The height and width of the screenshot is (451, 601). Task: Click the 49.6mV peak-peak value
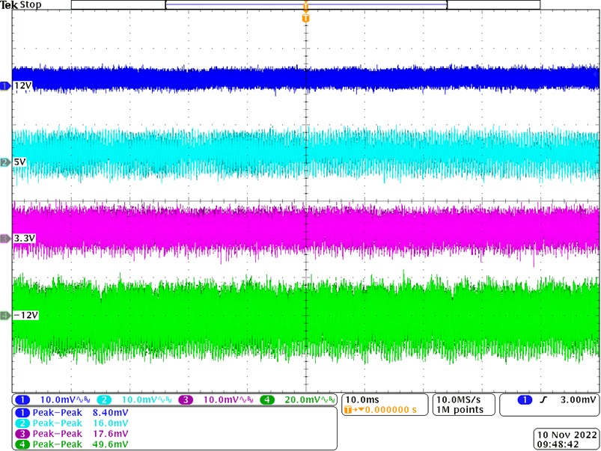110,444
